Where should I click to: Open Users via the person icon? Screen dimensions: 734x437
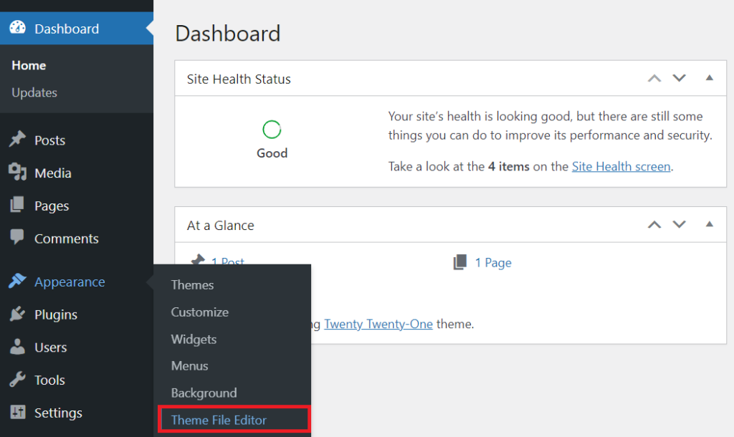(18, 347)
